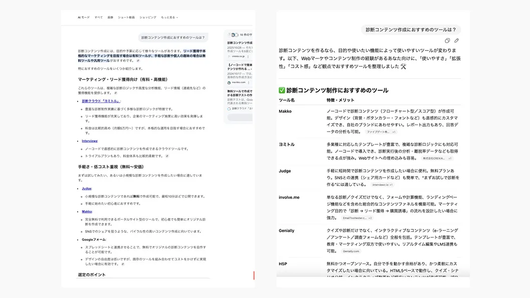The image size is (530, 298).
Task: Open the Makko hyperlink in the list
Action: pos(87,211)
